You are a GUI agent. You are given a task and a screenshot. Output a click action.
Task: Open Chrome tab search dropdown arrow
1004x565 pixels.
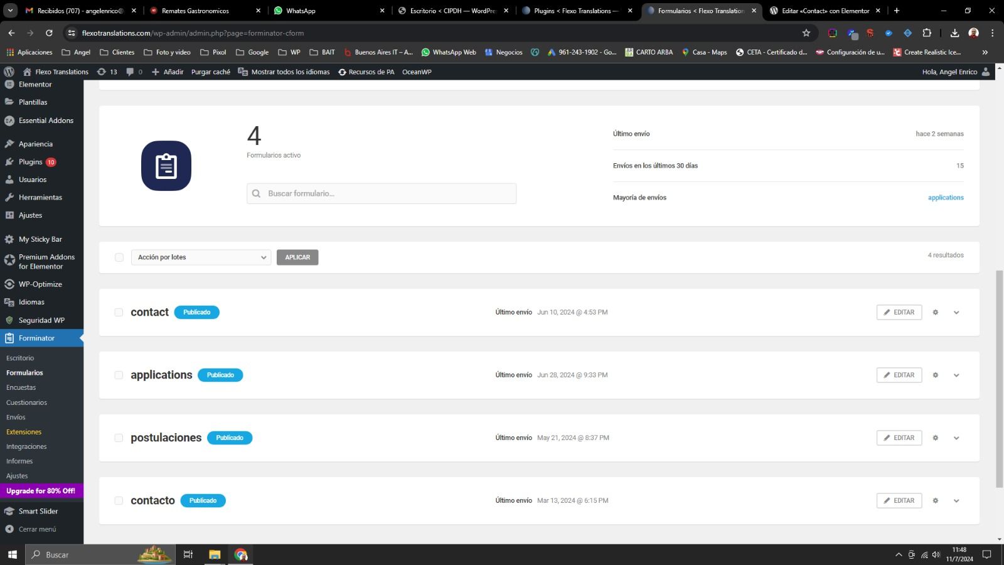tap(10, 11)
